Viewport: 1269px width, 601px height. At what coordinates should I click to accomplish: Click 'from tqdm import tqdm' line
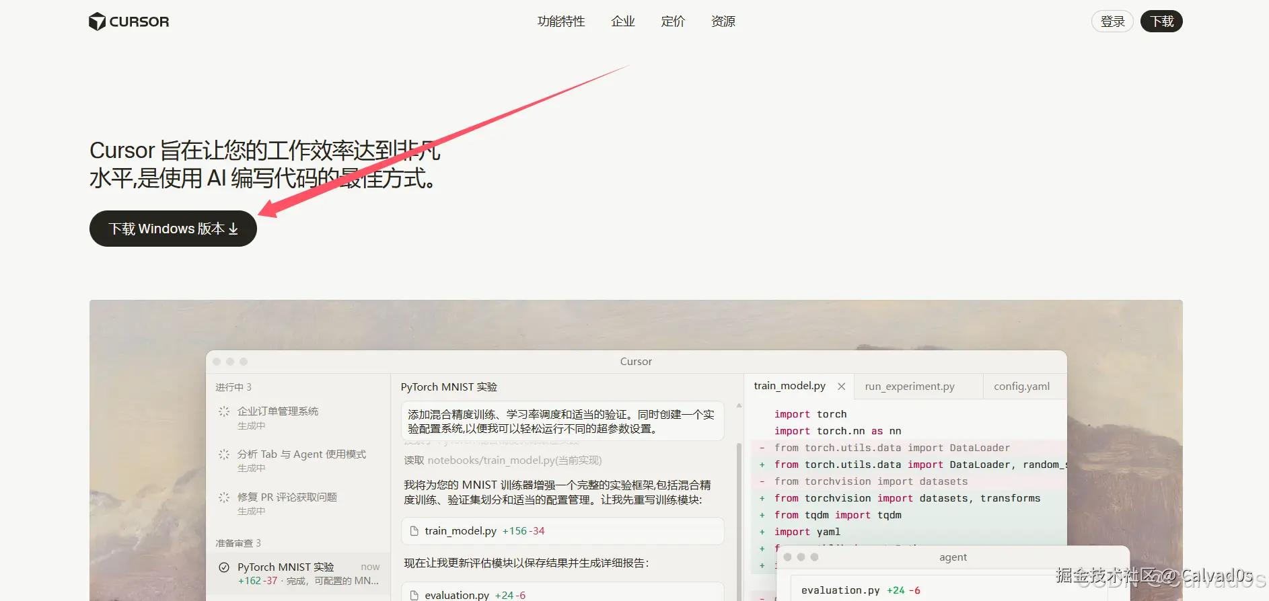pos(838,515)
